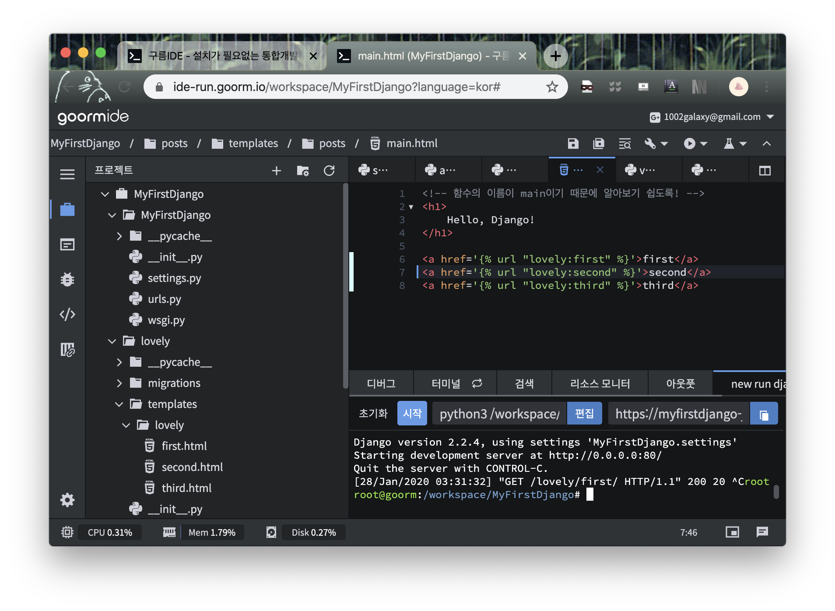Click the terminal refresh icon beside 터미널
835x611 pixels.
[477, 383]
